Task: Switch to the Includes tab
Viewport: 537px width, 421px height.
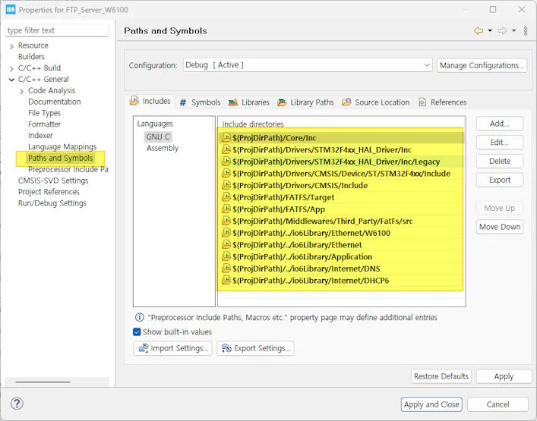Action: coord(150,101)
